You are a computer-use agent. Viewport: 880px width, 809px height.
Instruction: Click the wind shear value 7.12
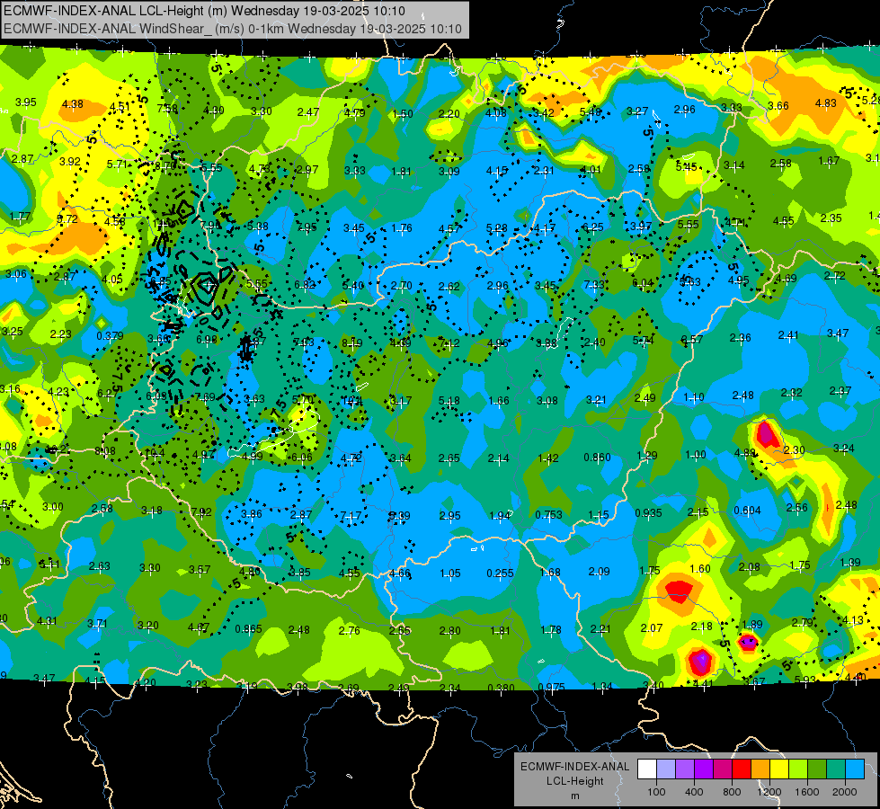pyautogui.click(x=449, y=342)
